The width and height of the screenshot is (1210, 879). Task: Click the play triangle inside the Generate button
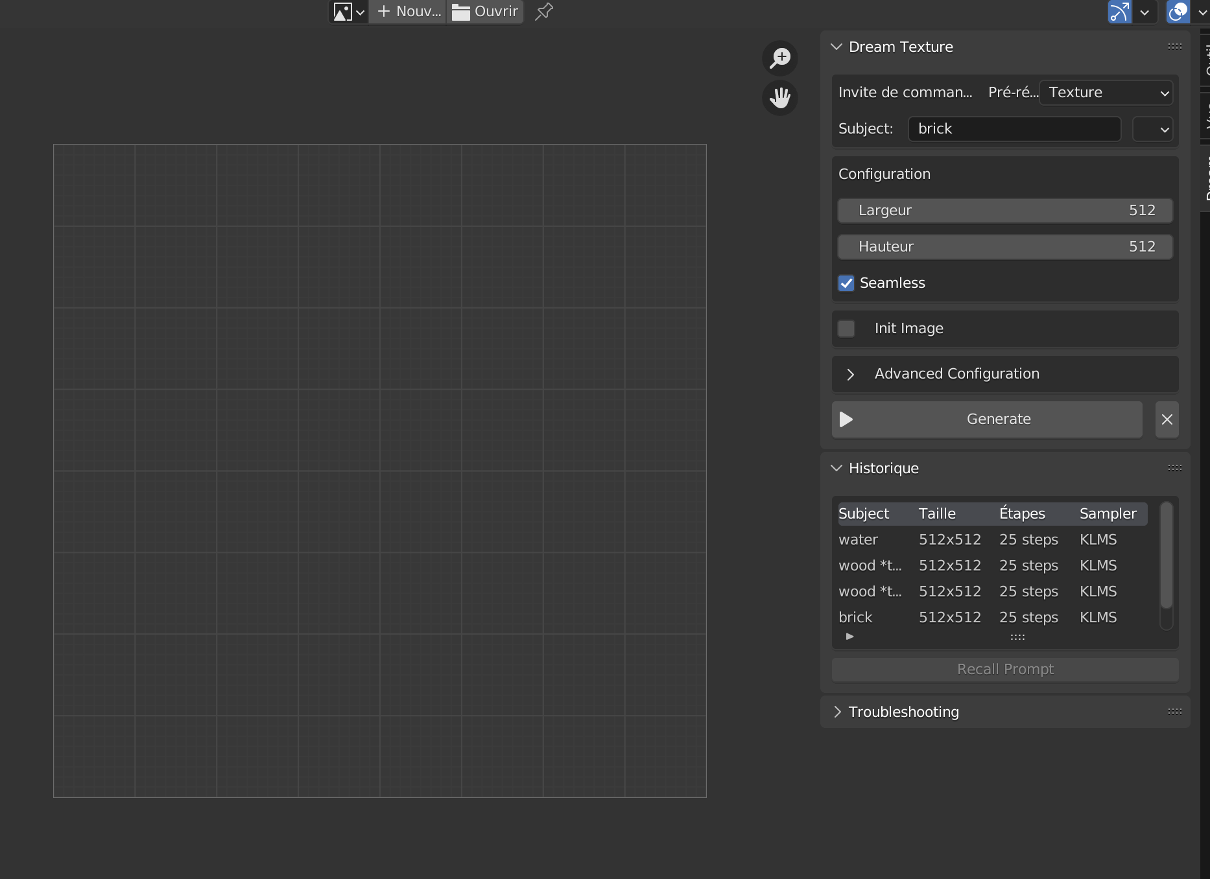[846, 419]
